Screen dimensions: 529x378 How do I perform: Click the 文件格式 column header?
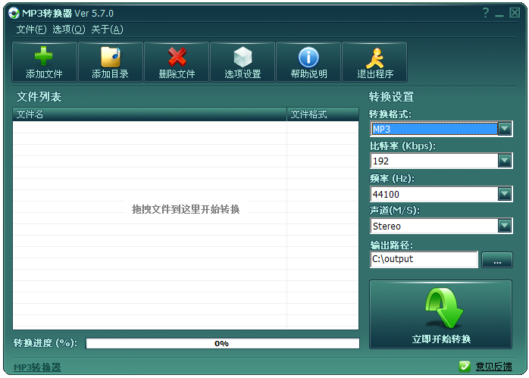coord(323,114)
